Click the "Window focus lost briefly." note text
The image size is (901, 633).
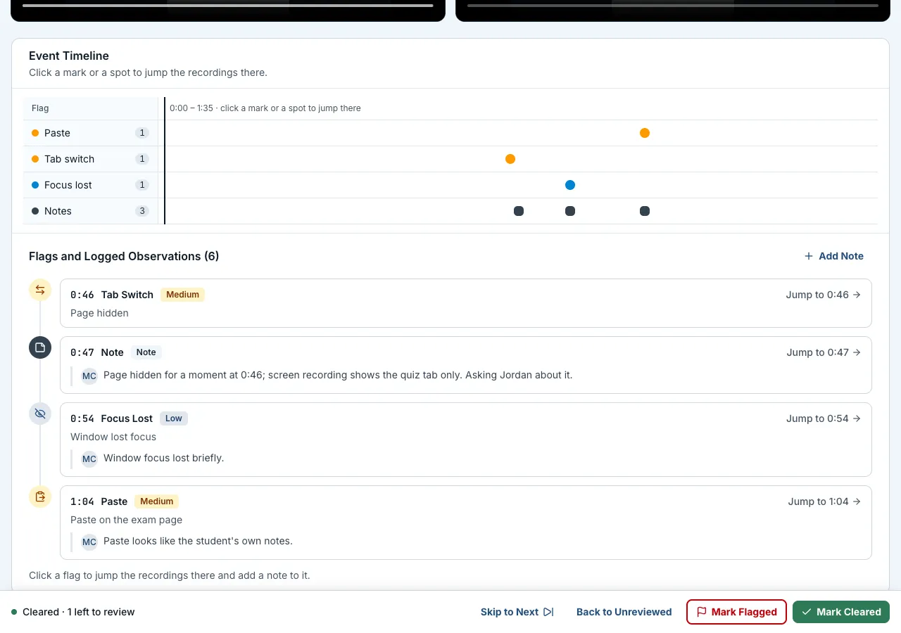tap(163, 459)
